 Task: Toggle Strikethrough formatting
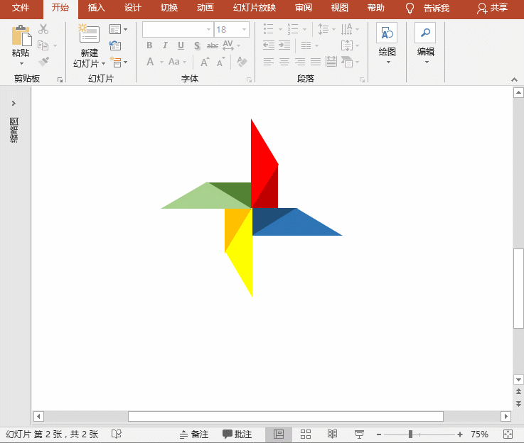coord(213,45)
